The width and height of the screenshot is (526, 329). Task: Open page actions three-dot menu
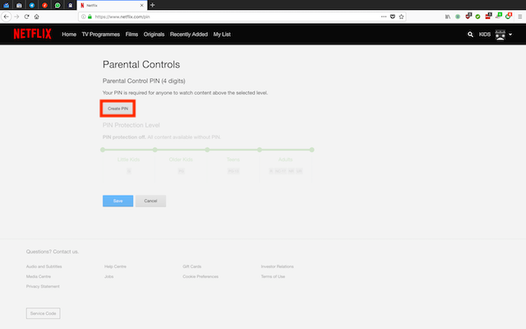point(384,16)
